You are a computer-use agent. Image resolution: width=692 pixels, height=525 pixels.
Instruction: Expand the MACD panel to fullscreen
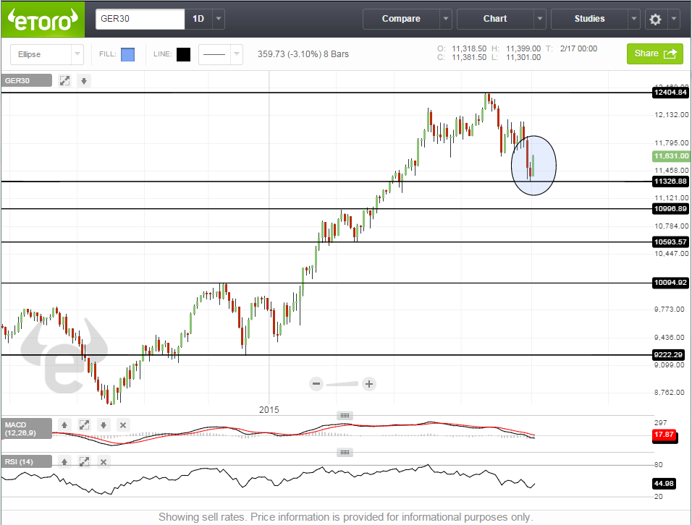point(84,425)
